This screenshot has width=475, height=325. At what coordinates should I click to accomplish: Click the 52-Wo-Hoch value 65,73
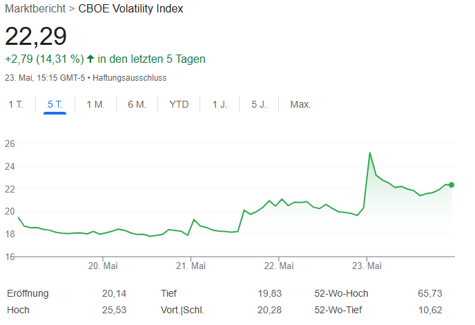tap(430, 293)
